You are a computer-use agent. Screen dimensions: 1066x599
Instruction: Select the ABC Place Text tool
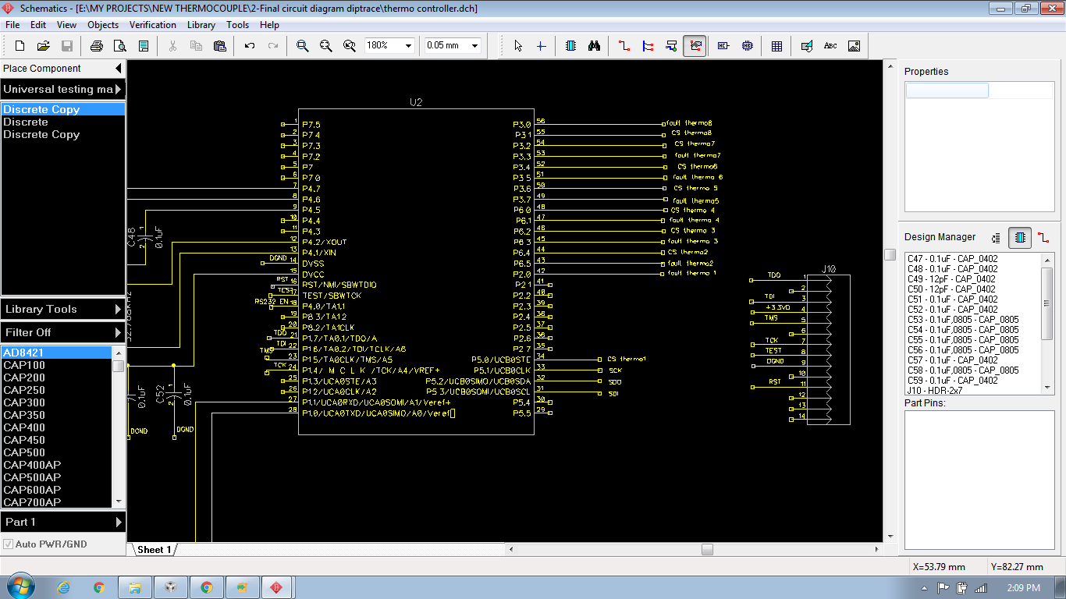(x=830, y=46)
